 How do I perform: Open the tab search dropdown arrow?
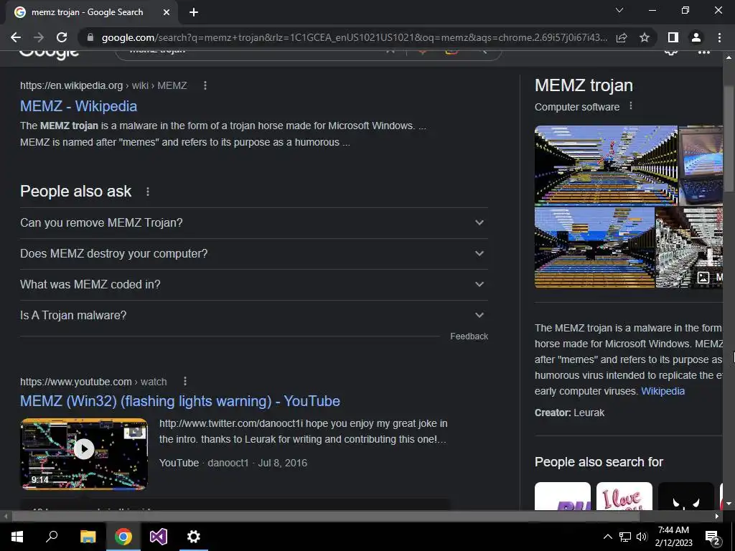pos(619,10)
